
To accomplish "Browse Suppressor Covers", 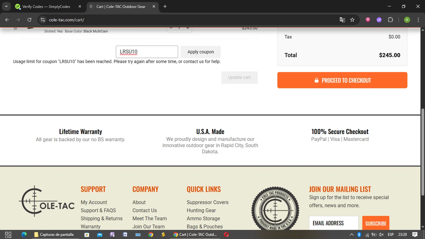I will (x=208, y=202).
